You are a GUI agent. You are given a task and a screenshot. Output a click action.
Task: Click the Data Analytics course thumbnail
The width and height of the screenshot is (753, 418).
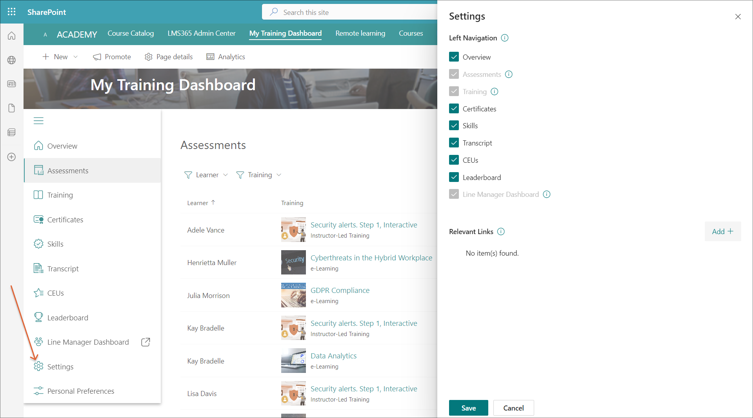[x=293, y=361]
